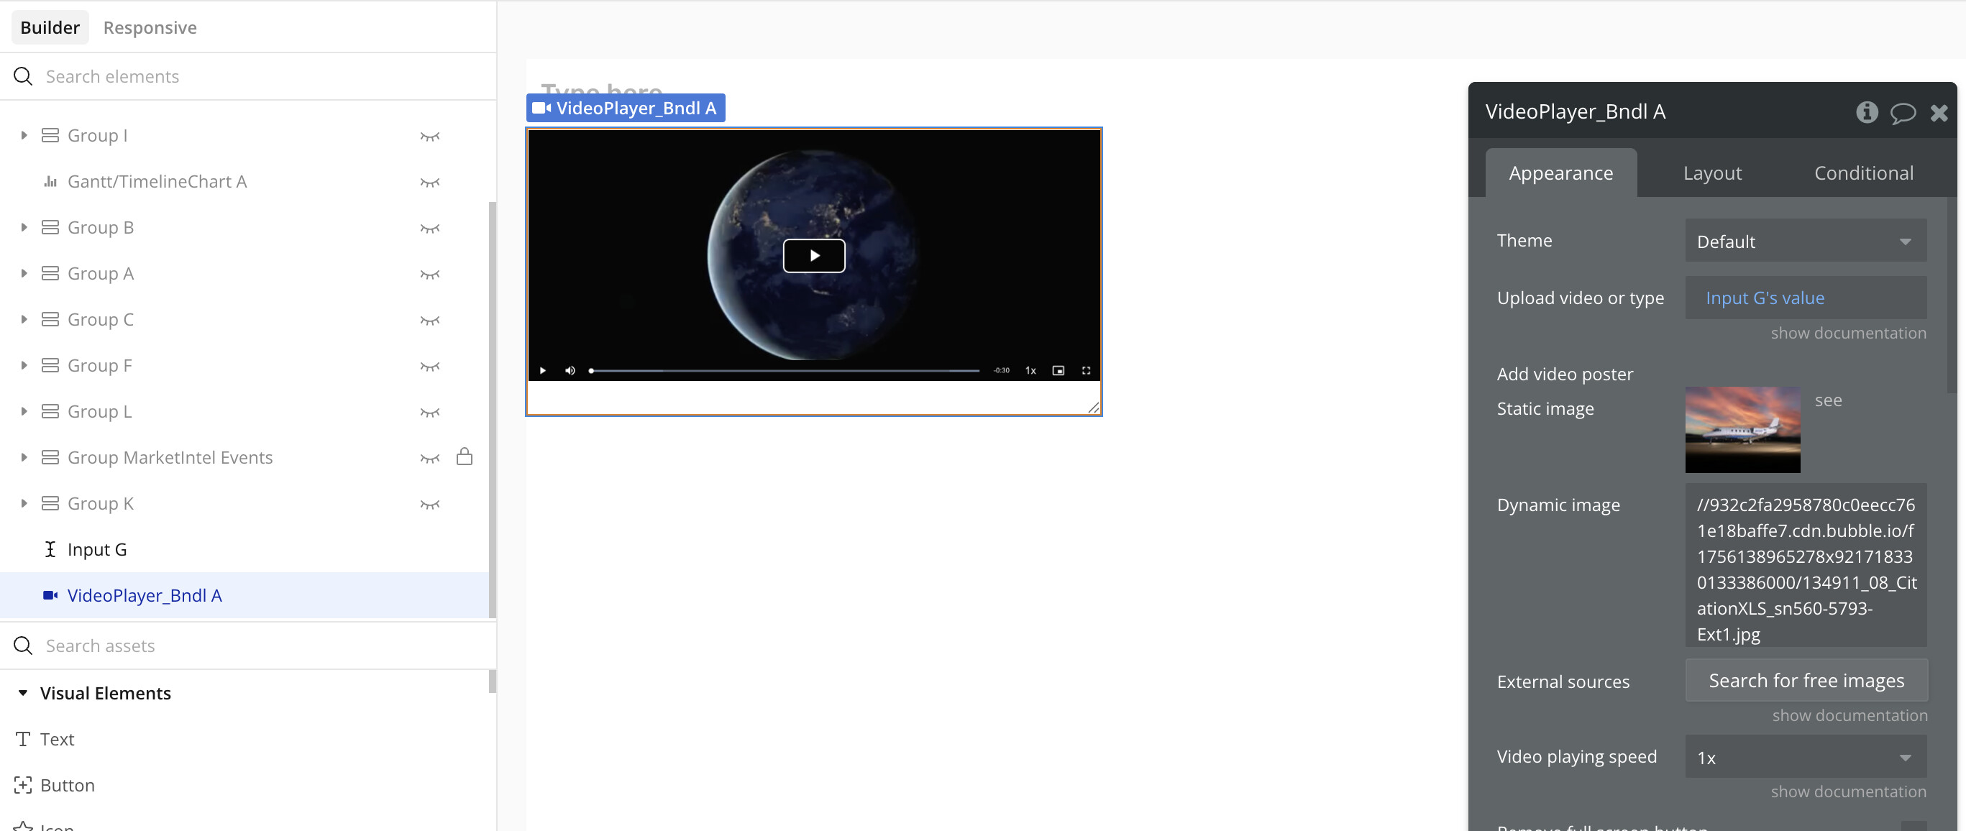Click show documentation under External sources
This screenshot has width=1966, height=831.
click(1850, 715)
